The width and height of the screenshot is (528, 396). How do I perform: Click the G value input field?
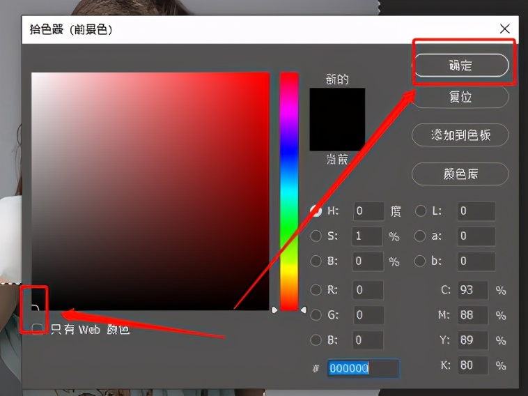click(368, 315)
